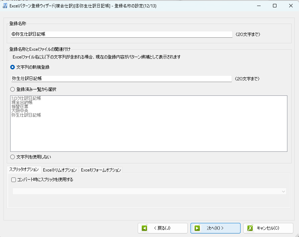Viewport: 299px width, 237px height.
Task: Click the 登録名称 text field
Action: (122, 35)
